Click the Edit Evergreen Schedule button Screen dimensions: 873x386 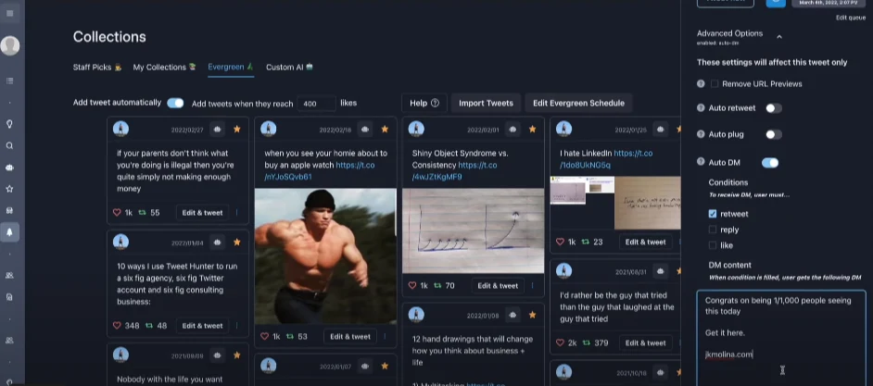tap(578, 103)
